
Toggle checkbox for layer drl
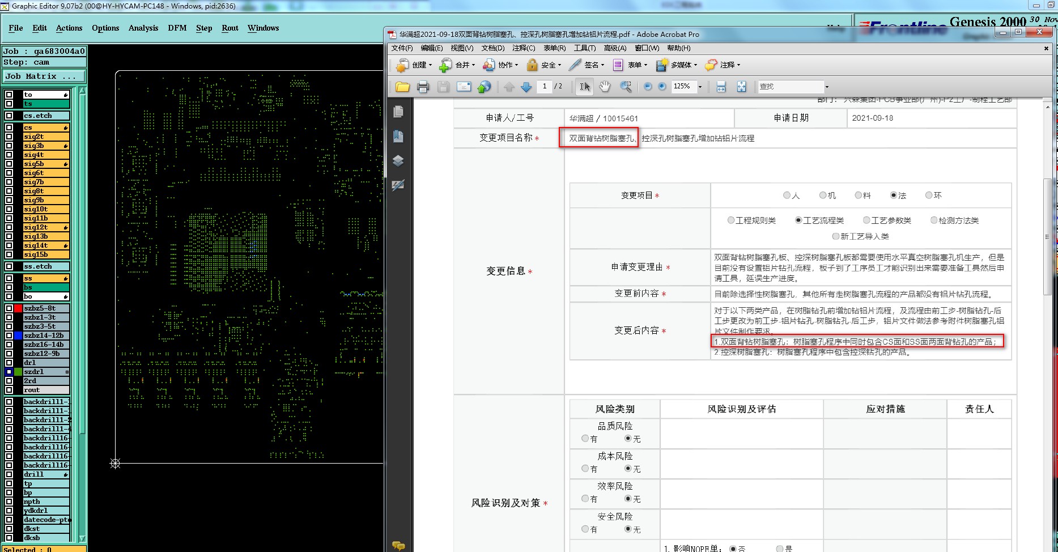[9, 363]
